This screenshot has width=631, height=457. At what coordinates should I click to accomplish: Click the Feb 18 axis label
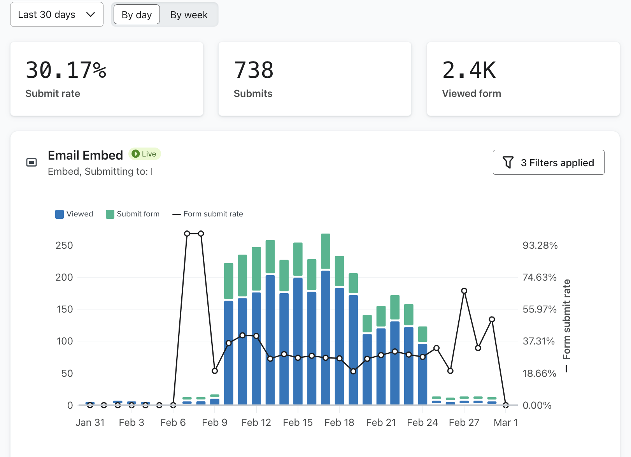click(x=339, y=422)
